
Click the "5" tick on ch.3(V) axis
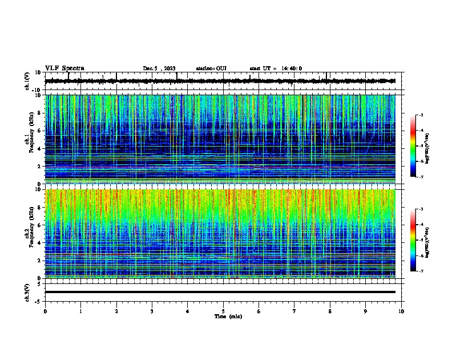click(x=40, y=284)
